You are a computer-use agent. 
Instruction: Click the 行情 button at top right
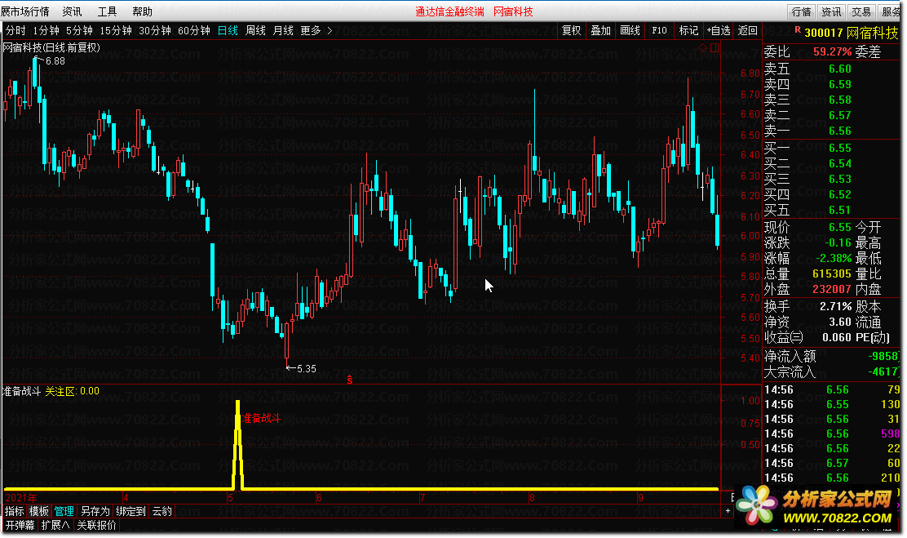point(802,11)
